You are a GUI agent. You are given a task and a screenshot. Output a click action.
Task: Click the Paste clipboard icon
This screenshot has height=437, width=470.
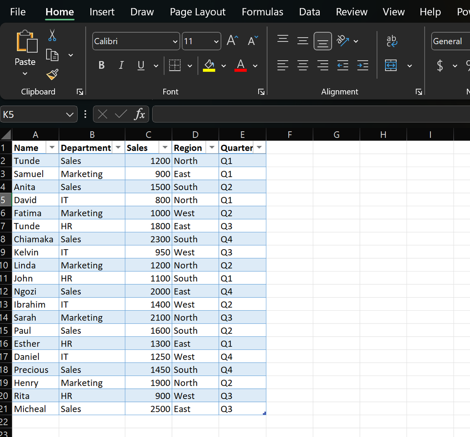(x=27, y=41)
